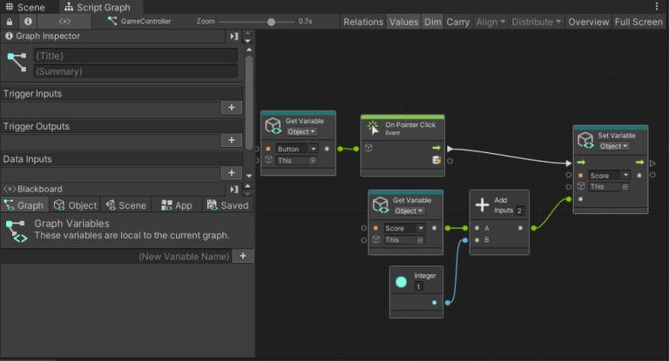Click the lock icon in the graph toolbar

pos(10,22)
